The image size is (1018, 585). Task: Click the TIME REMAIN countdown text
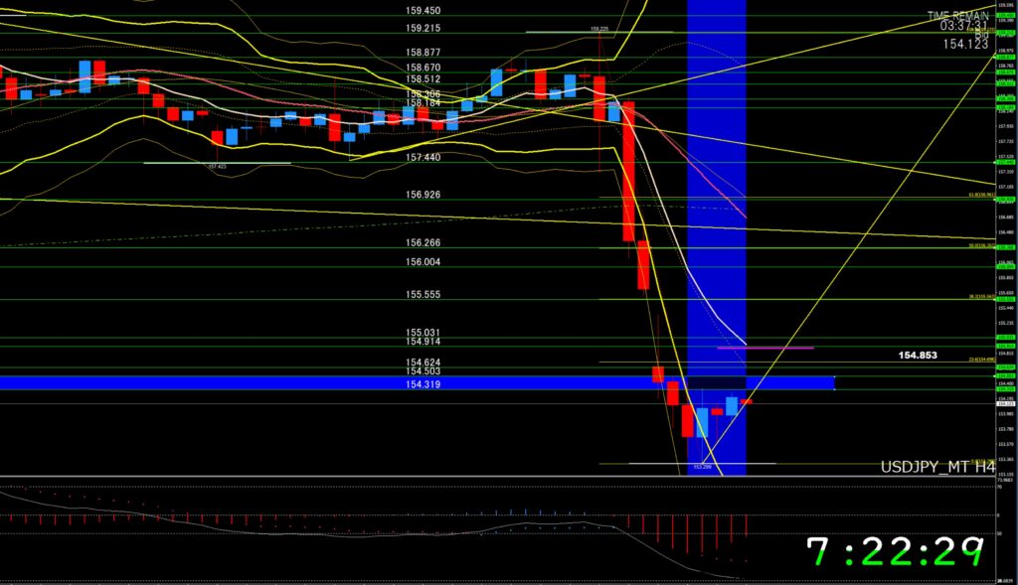958,15
